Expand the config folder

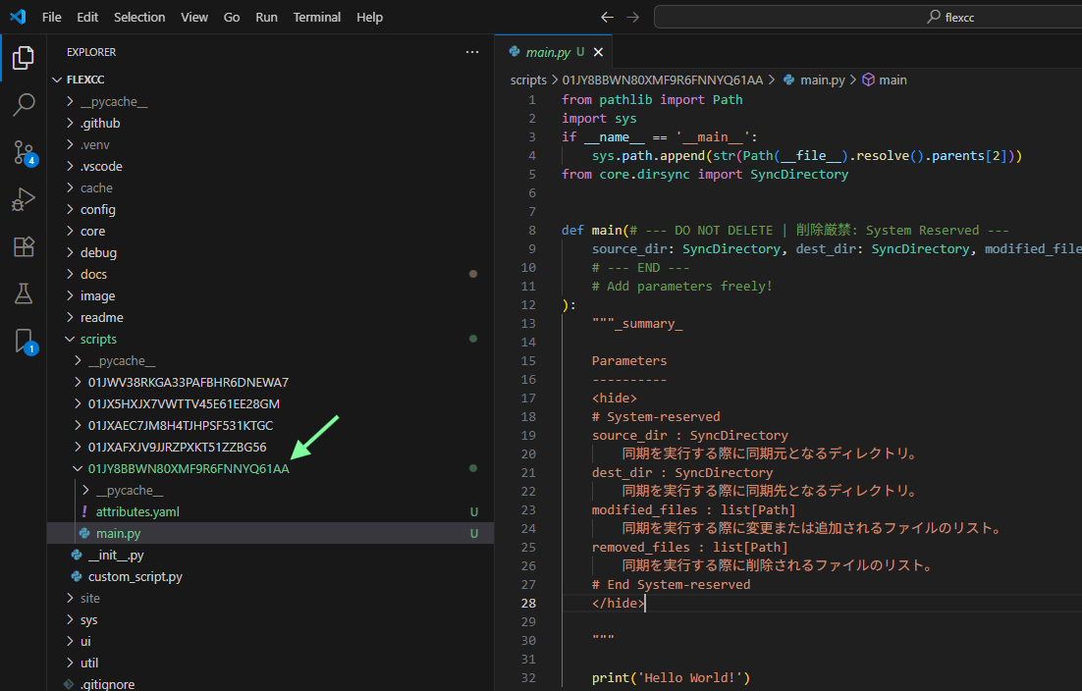[270, 210]
